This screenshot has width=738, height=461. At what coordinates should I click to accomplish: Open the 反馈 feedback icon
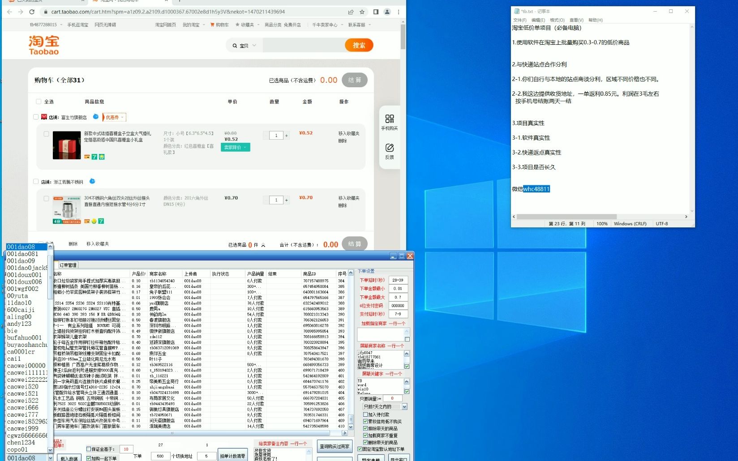coord(390,148)
